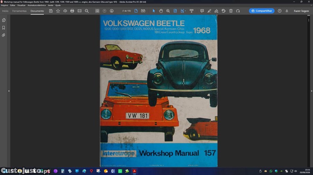
Task: Toggle the bookmarks panel in the left sidebar
Action: click(x=4, y=27)
